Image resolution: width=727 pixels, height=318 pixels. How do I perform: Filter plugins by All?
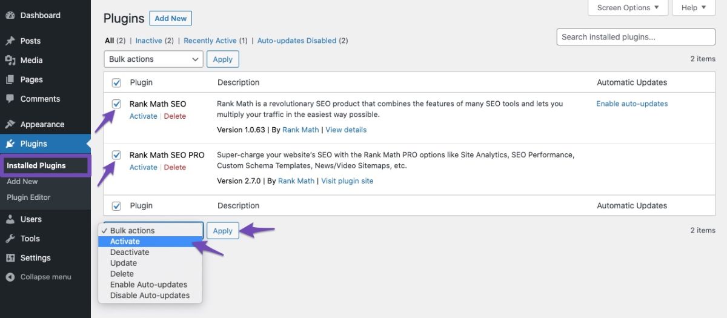coord(110,41)
